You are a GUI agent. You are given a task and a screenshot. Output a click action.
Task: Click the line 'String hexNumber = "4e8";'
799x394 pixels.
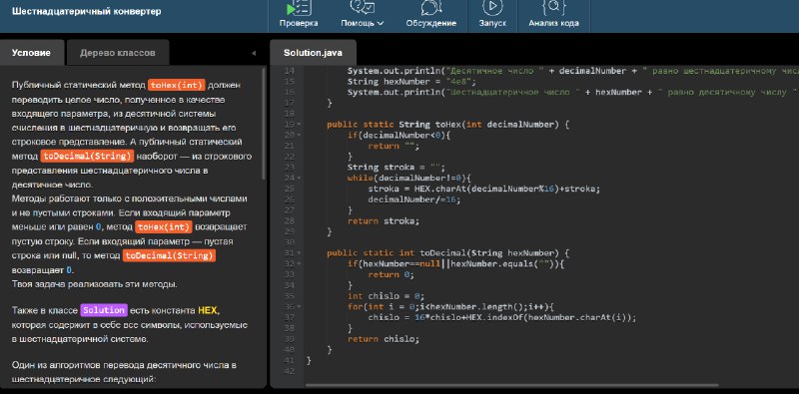pyautogui.click(x=411, y=82)
